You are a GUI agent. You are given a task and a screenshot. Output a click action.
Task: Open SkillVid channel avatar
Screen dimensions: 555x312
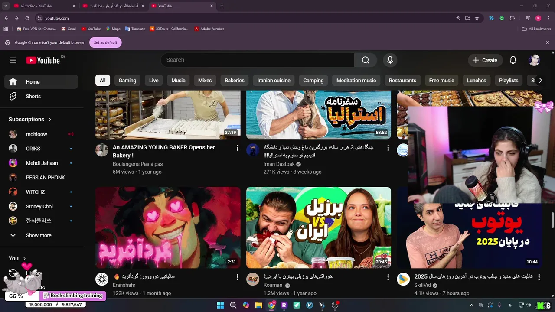pyautogui.click(x=403, y=279)
